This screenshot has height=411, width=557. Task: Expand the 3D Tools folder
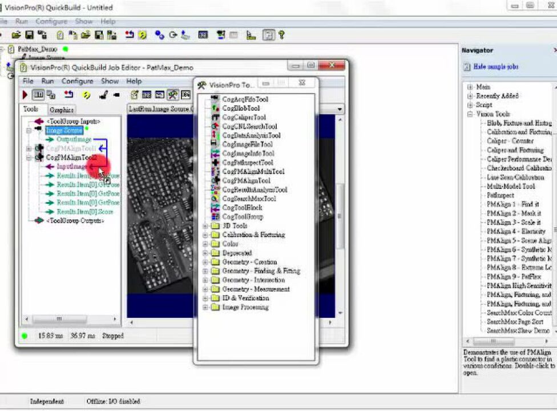205,226
